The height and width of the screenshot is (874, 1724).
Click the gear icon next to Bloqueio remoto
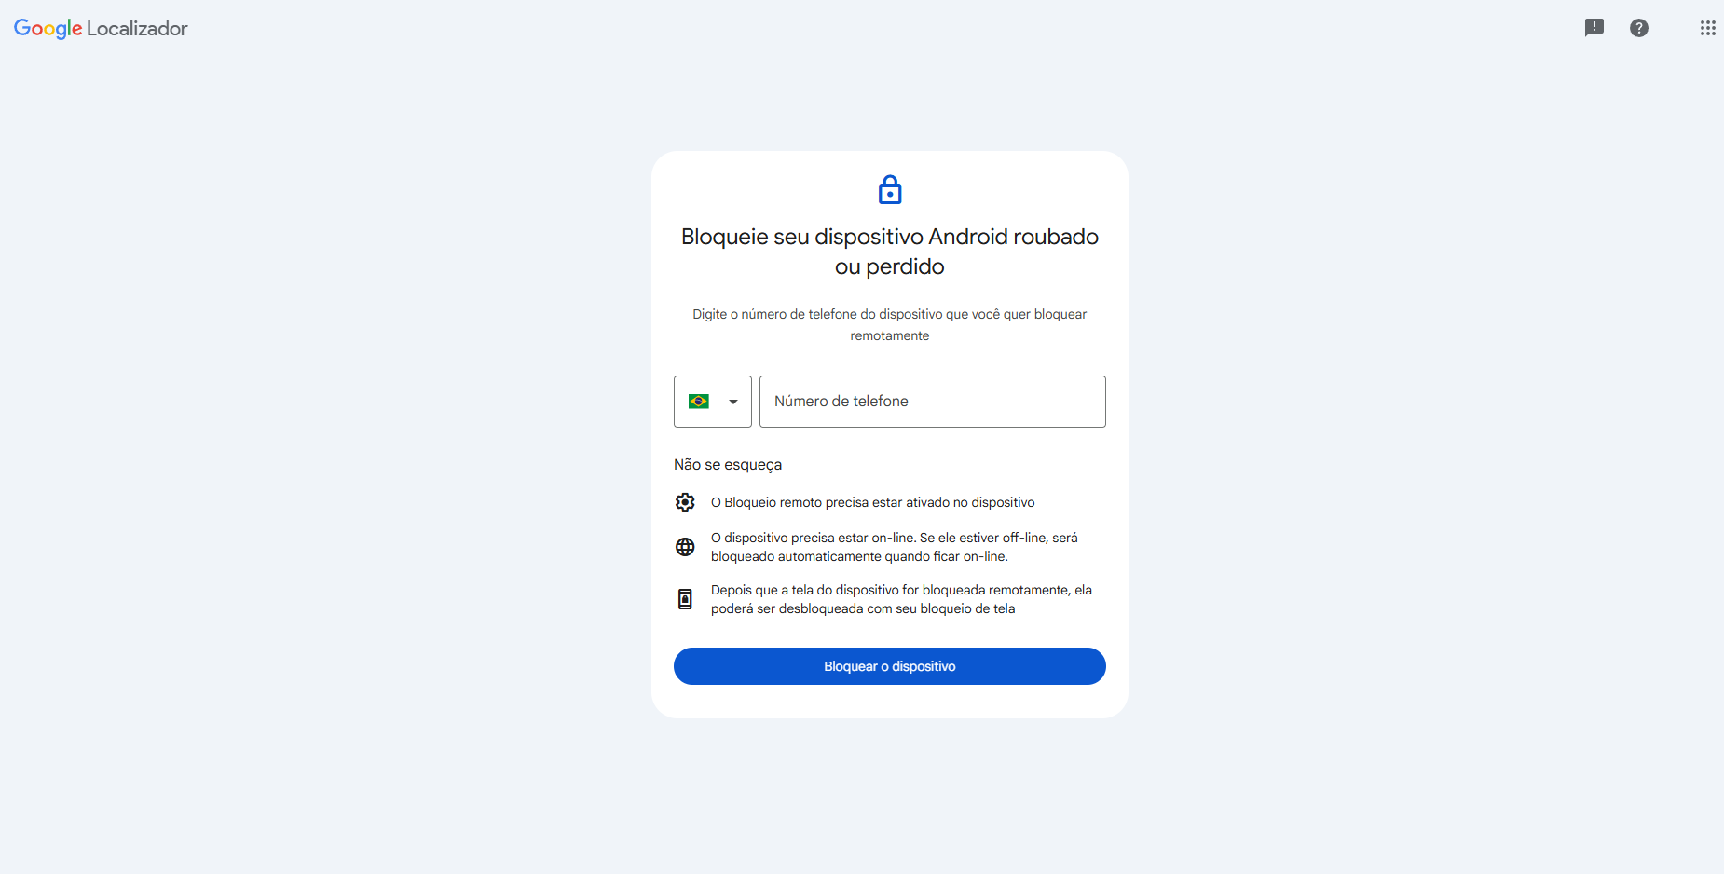(685, 502)
